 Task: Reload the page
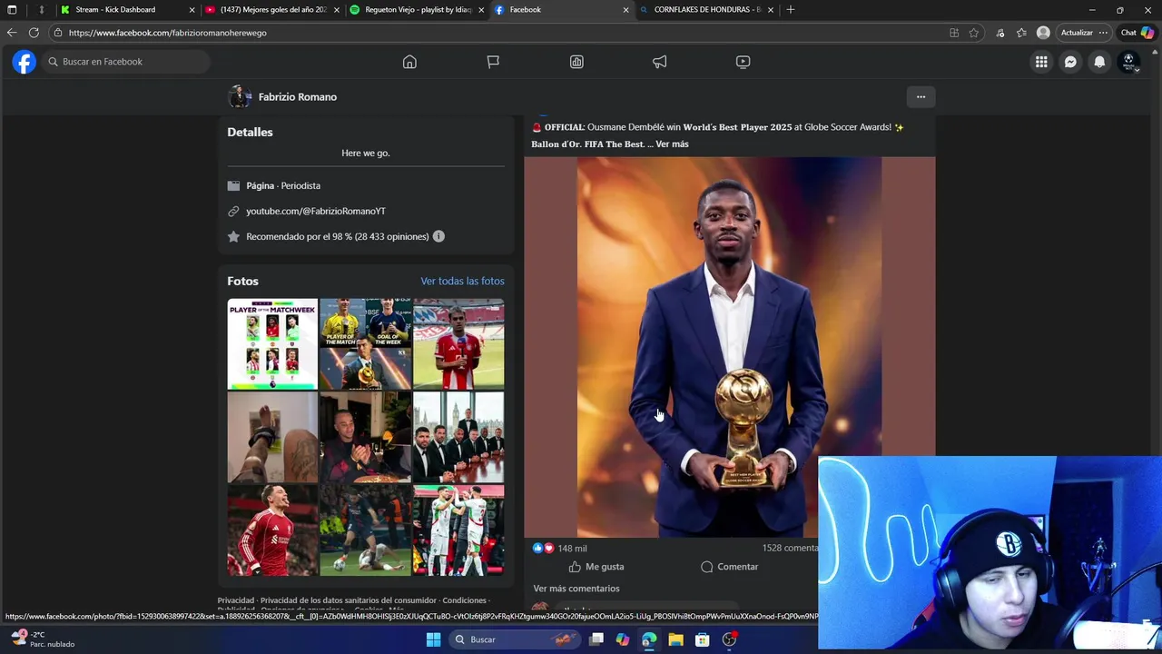pos(34,33)
